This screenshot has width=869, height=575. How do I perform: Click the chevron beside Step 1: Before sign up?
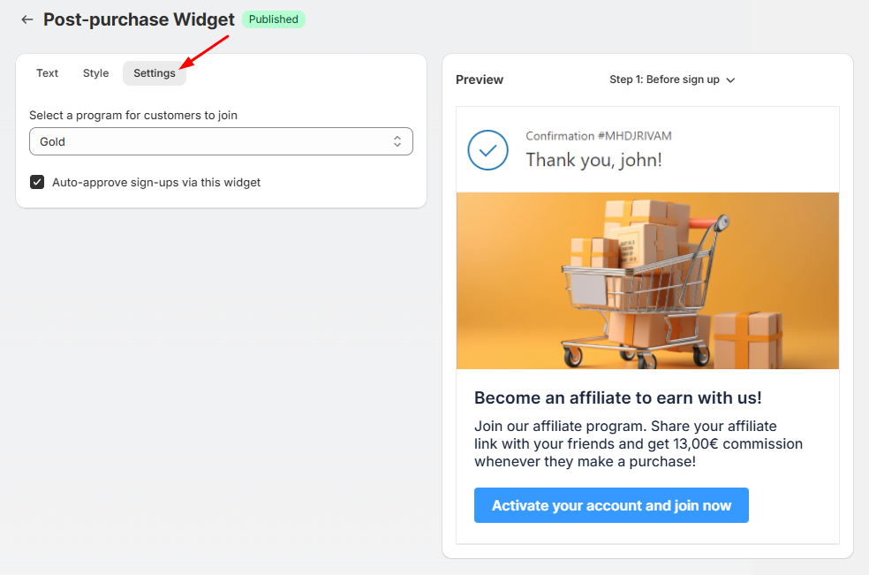click(730, 80)
